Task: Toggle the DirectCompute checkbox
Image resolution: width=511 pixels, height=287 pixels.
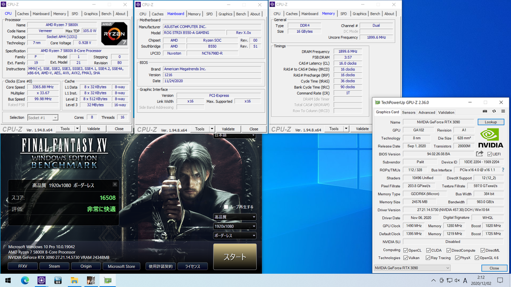Action: tap(448, 250)
